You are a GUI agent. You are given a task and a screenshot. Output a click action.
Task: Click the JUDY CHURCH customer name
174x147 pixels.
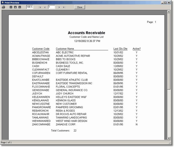click(65, 93)
